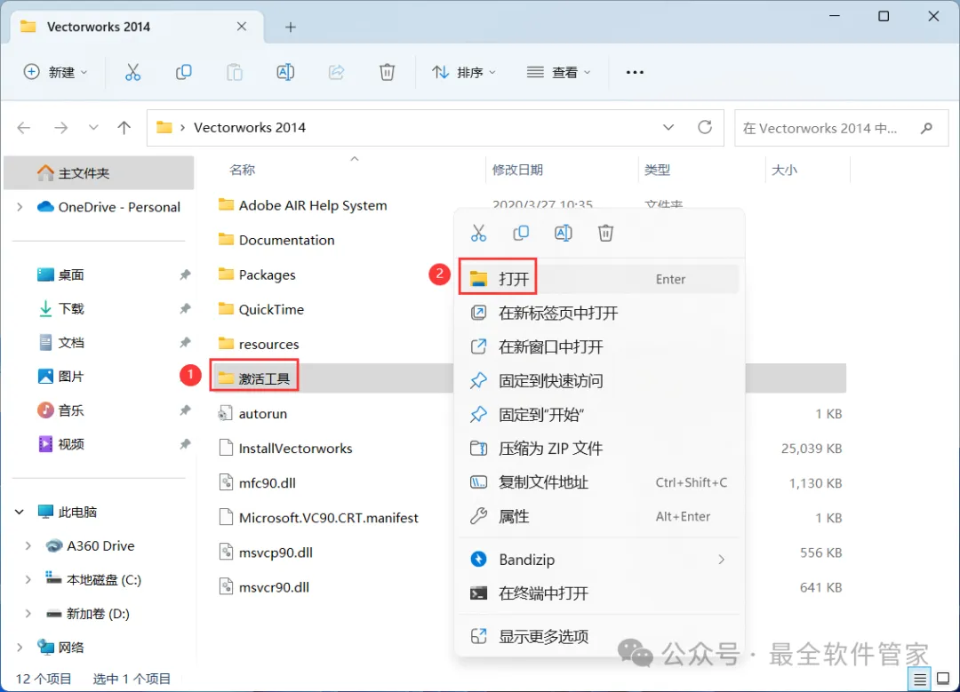Select the InstallVectorworks file
960x692 pixels.
click(x=295, y=448)
